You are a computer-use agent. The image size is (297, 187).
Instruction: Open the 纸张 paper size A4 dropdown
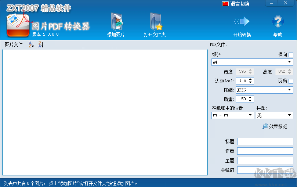click(252, 62)
